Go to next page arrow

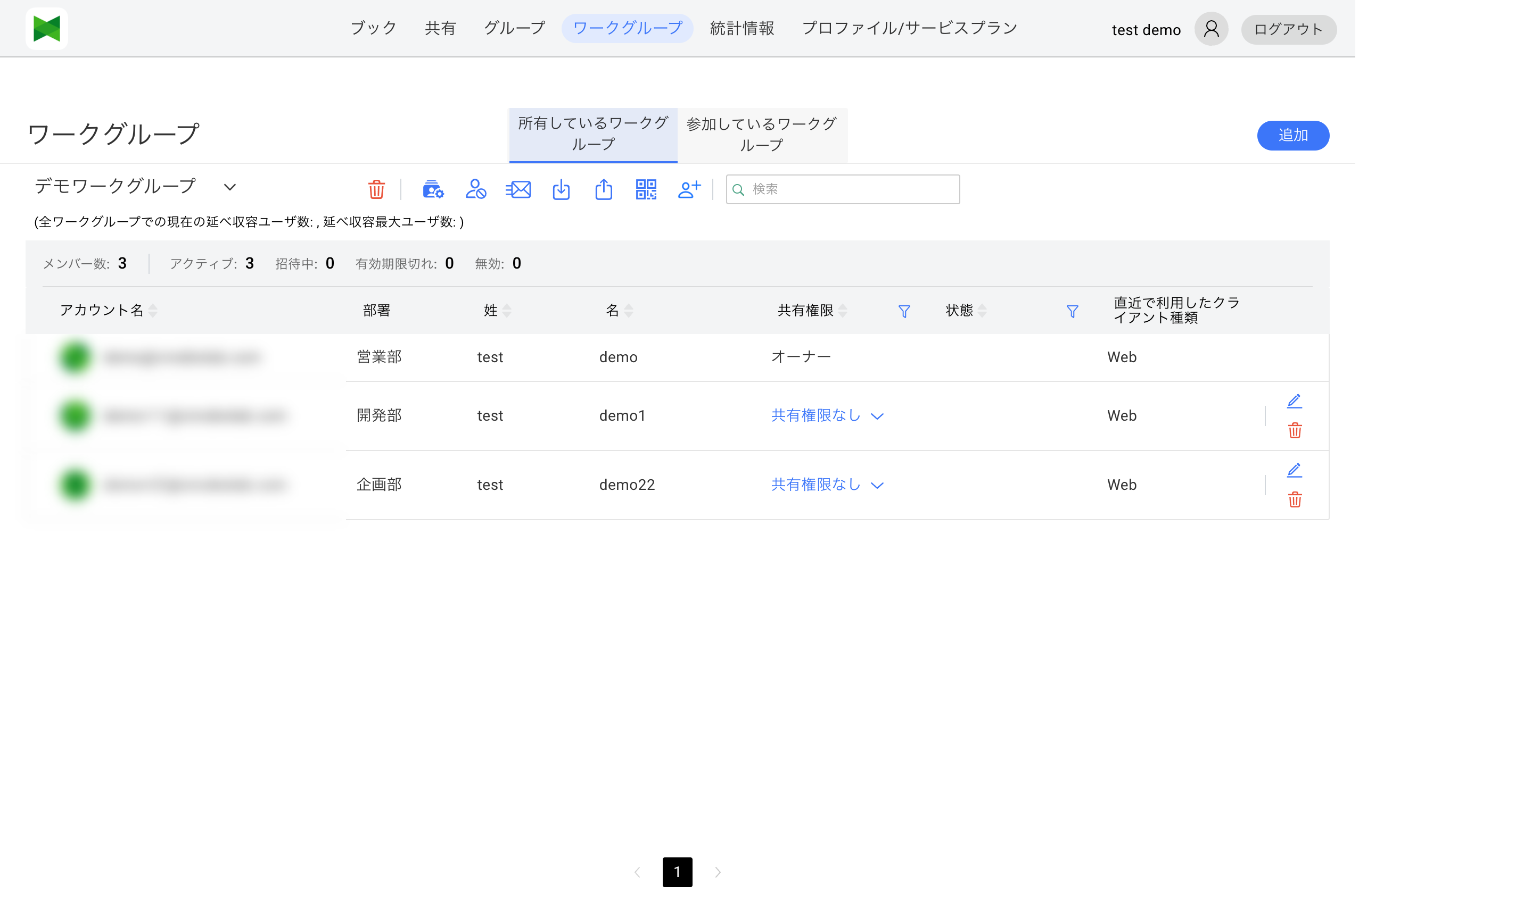[718, 872]
